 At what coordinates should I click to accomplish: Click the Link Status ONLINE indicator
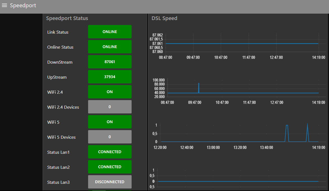tap(110, 32)
